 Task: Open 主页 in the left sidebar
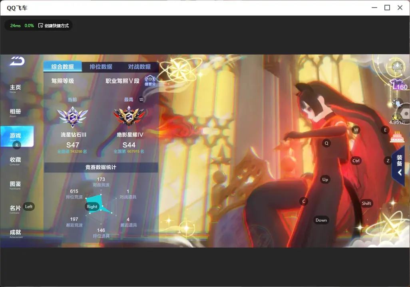16,88
